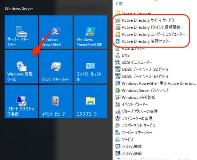Click the コンポーネント サービス icon
197x160 pixels.
(118, 125)
